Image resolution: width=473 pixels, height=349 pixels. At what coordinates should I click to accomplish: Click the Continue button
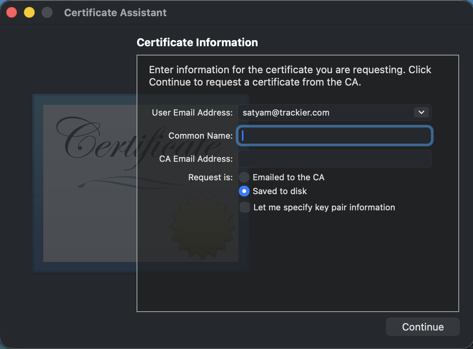[x=422, y=327]
